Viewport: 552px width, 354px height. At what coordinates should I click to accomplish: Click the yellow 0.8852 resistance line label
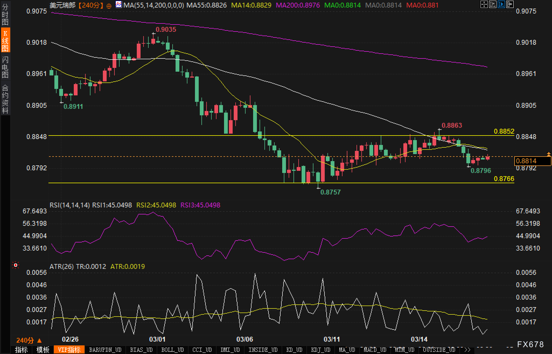pos(504,131)
